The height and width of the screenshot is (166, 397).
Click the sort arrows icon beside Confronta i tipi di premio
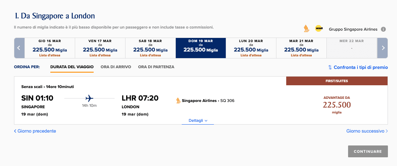pyautogui.click(x=330, y=68)
